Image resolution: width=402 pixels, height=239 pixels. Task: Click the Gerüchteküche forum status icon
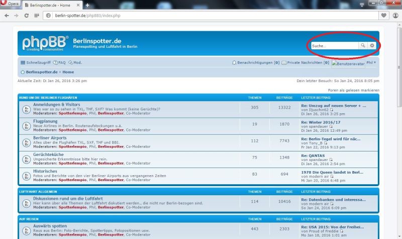click(x=27, y=160)
